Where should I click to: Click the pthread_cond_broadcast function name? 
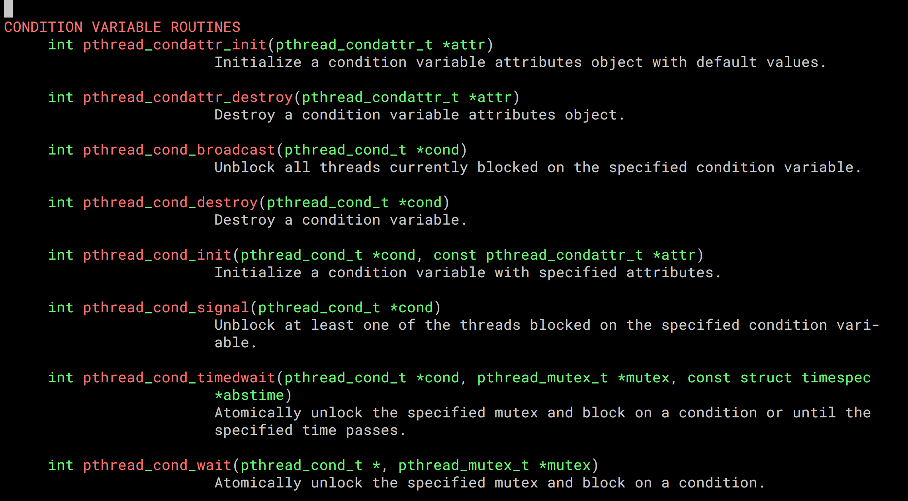coord(179,150)
